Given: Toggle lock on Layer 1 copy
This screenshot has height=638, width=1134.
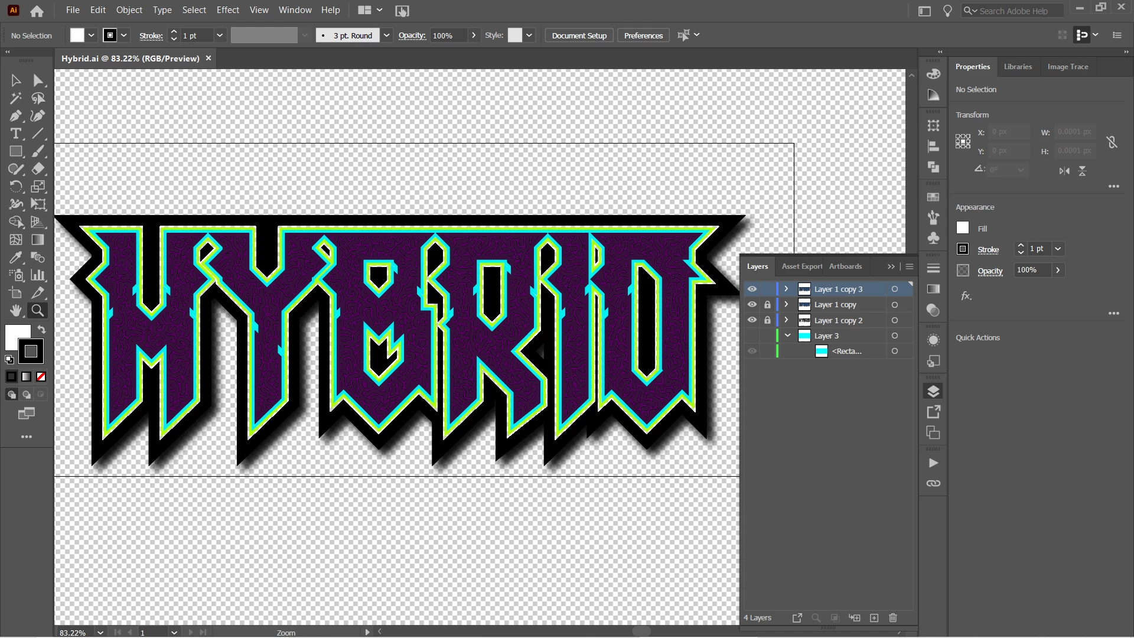Looking at the screenshot, I should [x=767, y=305].
